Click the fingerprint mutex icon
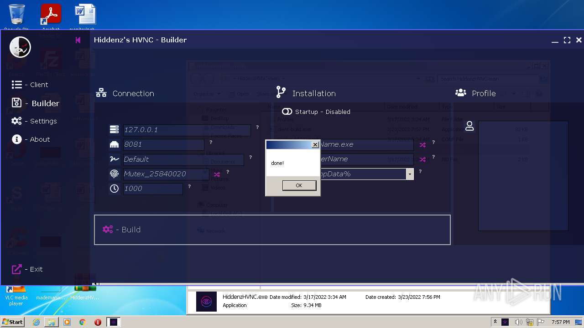 pos(114,174)
